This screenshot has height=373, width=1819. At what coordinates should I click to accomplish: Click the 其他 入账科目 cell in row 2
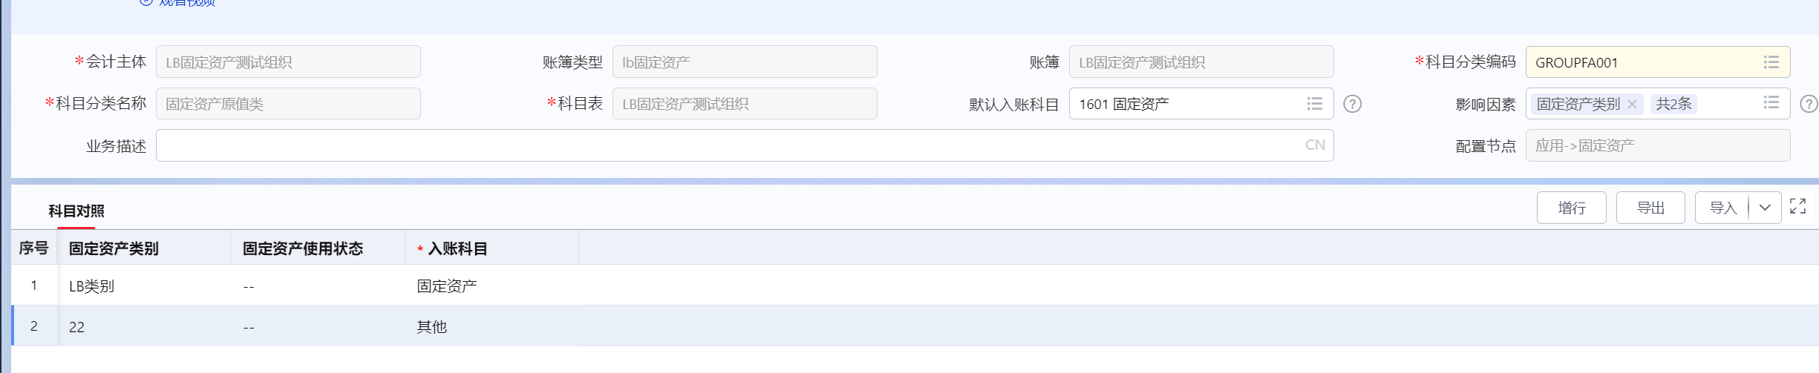(x=431, y=327)
